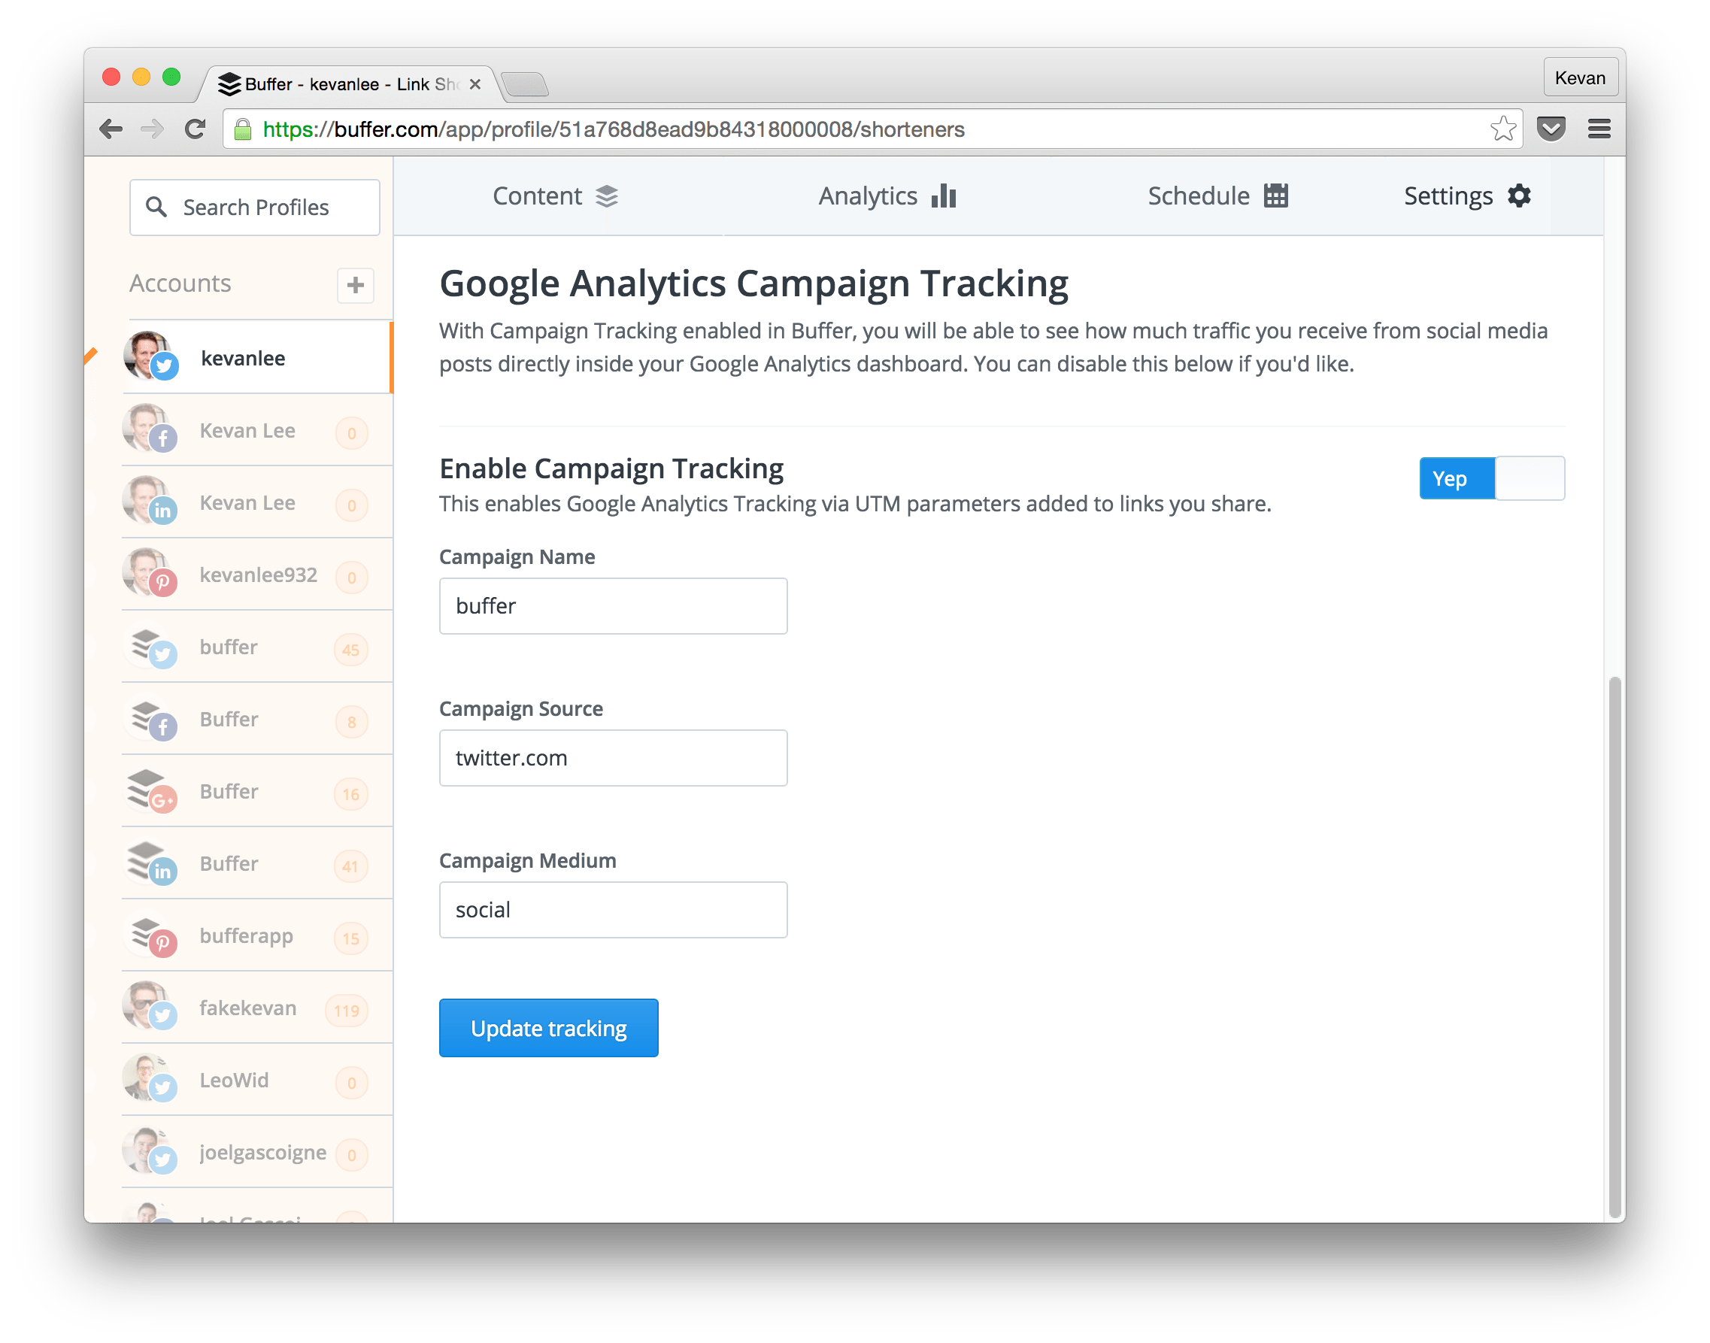Select Buffer Facebook account with 8

(257, 720)
